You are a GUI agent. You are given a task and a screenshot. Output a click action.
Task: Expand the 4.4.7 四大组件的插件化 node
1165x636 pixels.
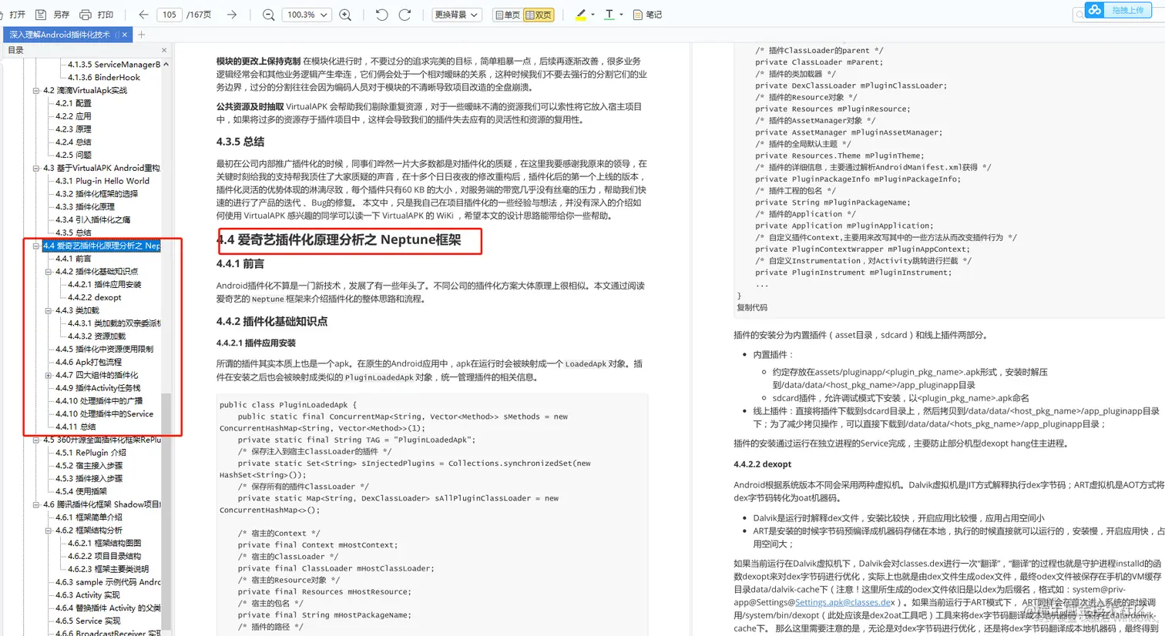point(48,375)
